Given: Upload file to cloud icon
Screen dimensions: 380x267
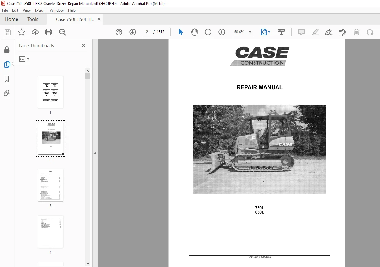Looking at the screenshot, I should [35, 32].
